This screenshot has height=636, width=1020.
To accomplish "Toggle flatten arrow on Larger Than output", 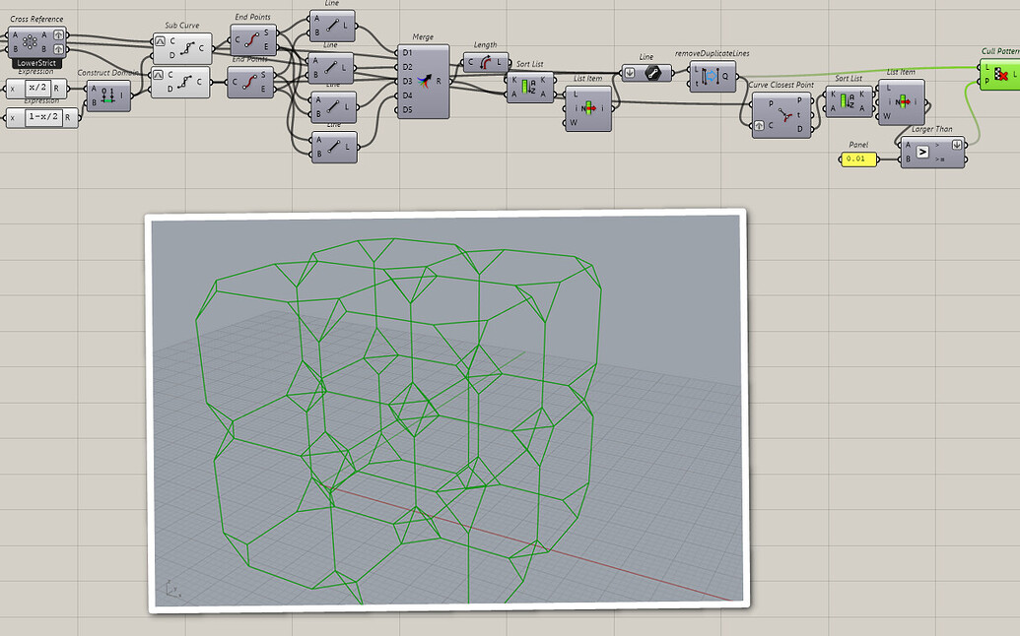I will pos(956,144).
